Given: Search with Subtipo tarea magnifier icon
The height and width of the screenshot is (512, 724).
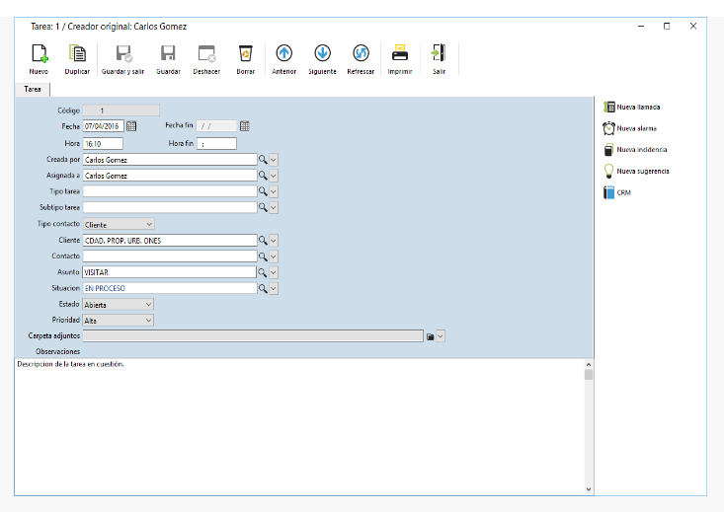Looking at the screenshot, I should (263, 207).
